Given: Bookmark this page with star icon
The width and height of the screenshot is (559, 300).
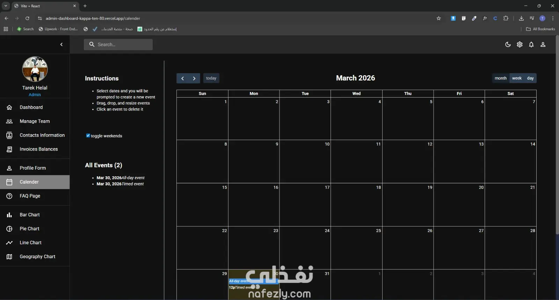Looking at the screenshot, I should click(439, 18).
